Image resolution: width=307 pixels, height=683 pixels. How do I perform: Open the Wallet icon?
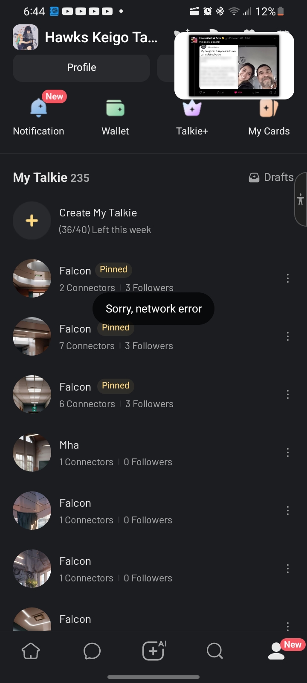115,108
